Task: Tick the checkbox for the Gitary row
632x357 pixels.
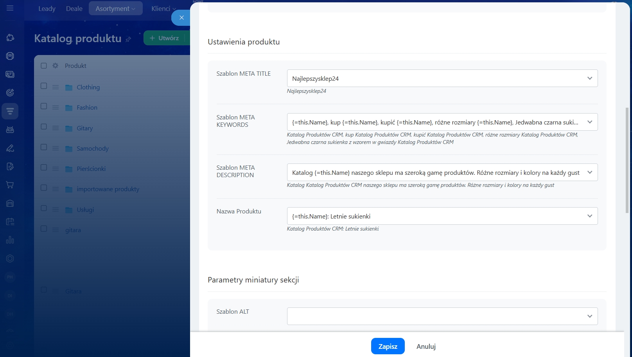Action: 44,127
